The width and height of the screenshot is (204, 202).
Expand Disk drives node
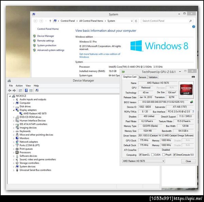click(14, 106)
